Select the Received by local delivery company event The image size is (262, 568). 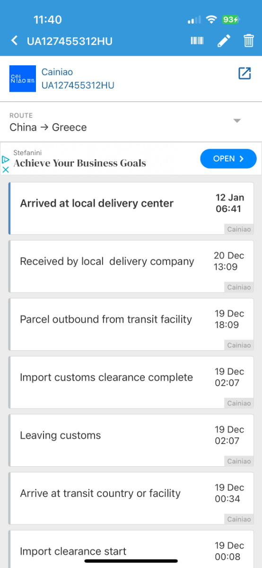[x=131, y=266]
